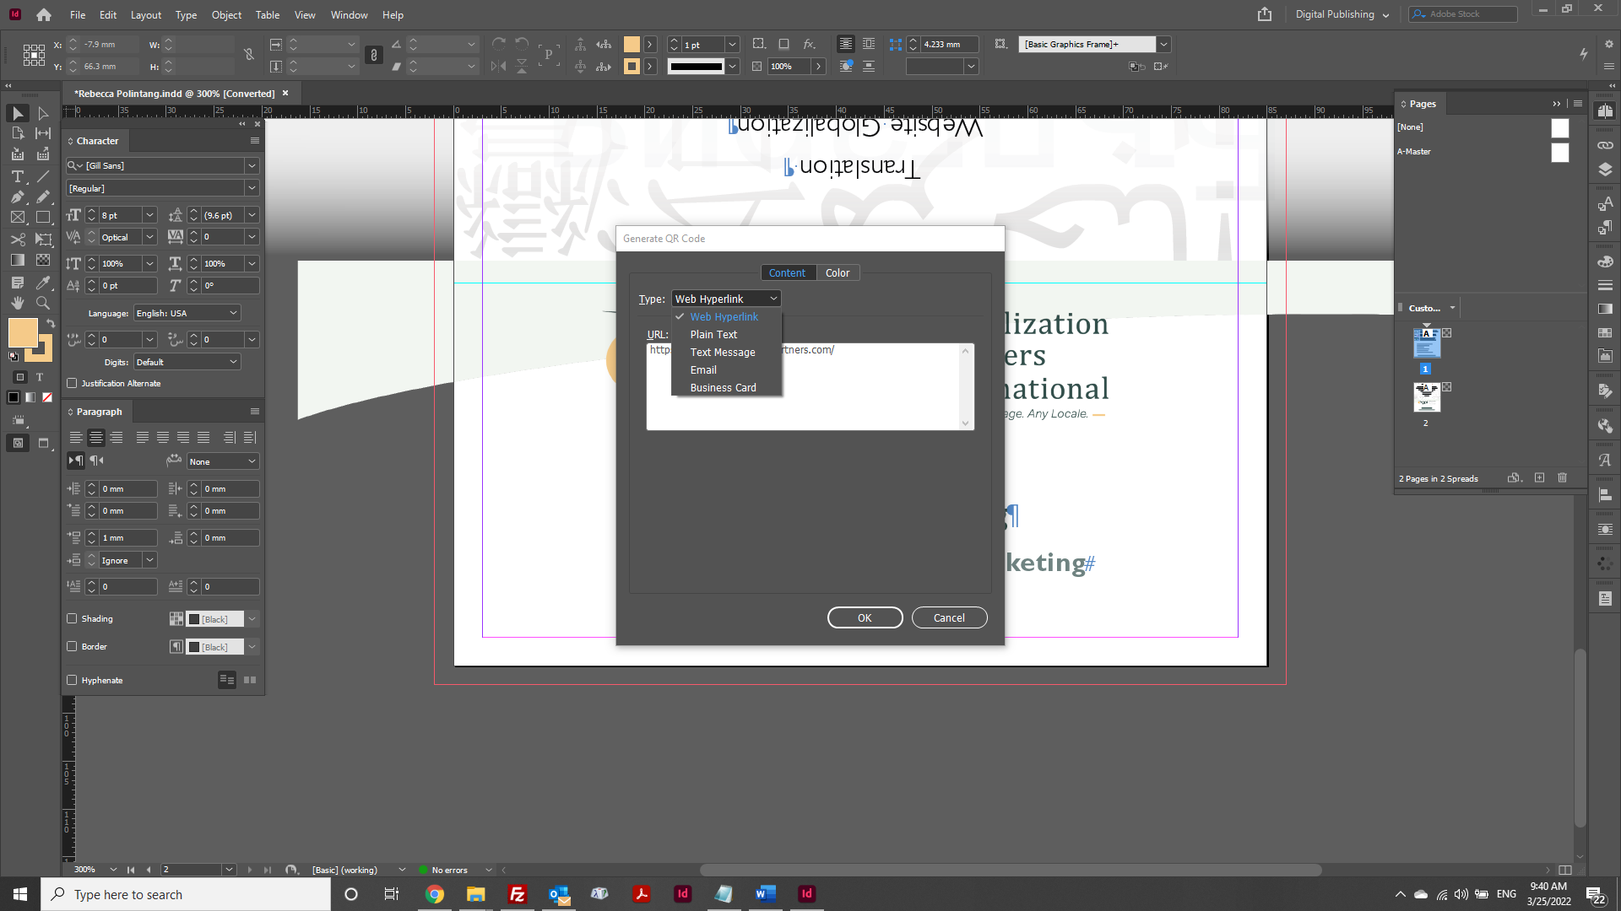Select the Zoom tool
The width and height of the screenshot is (1621, 911).
point(43,304)
